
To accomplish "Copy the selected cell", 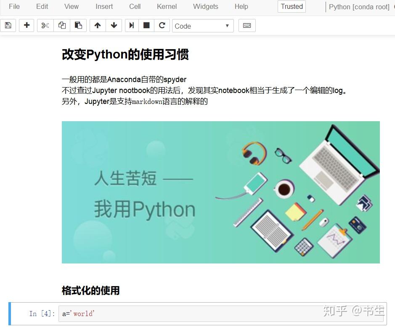I will [61, 25].
